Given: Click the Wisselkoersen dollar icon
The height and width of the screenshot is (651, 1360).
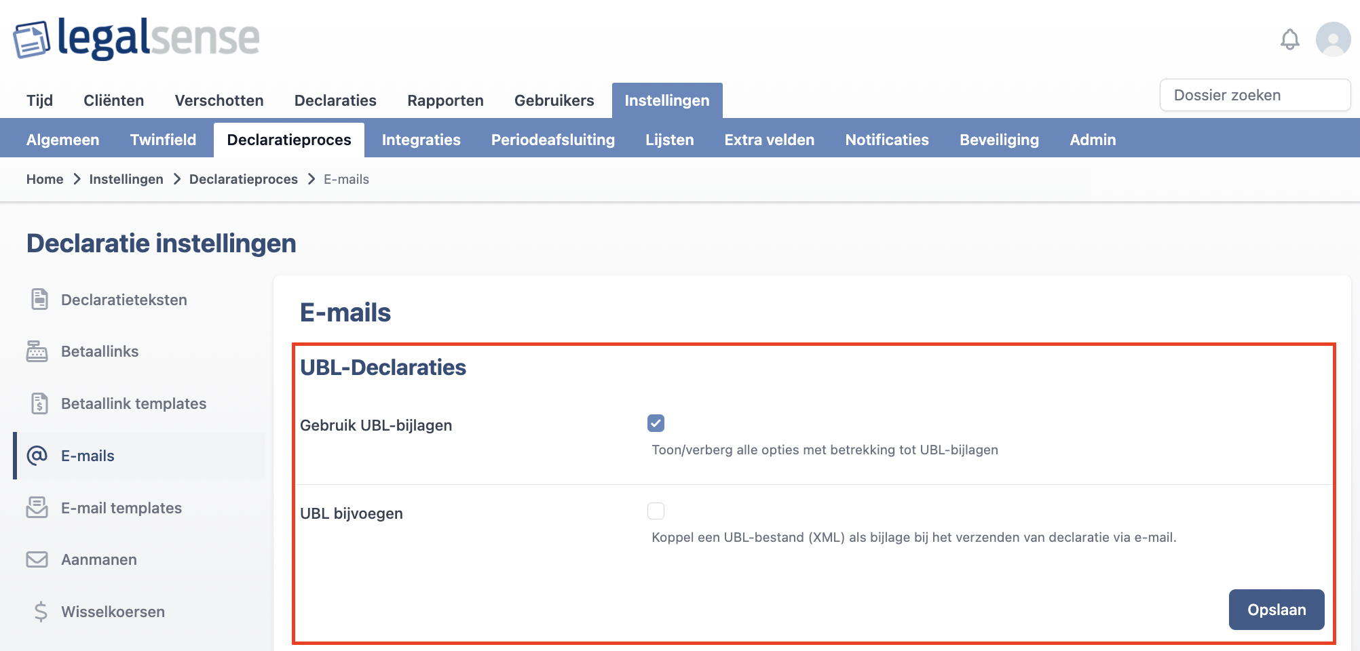Looking at the screenshot, I should point(41,612).
